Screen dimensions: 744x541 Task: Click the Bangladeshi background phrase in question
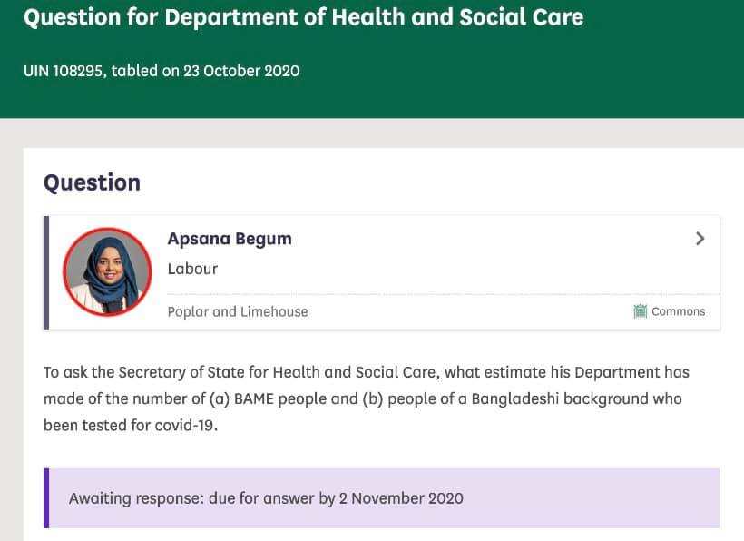click(x=560, y=398)
